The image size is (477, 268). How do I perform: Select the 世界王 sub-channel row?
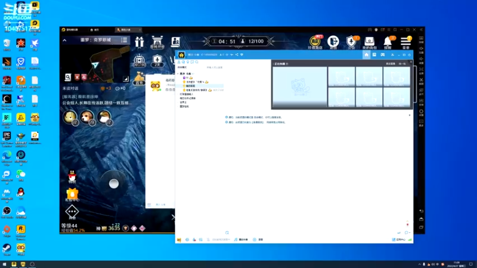click(183, 102)
